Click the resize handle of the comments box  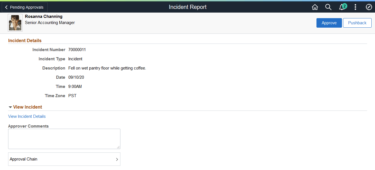tap(119, 147)
